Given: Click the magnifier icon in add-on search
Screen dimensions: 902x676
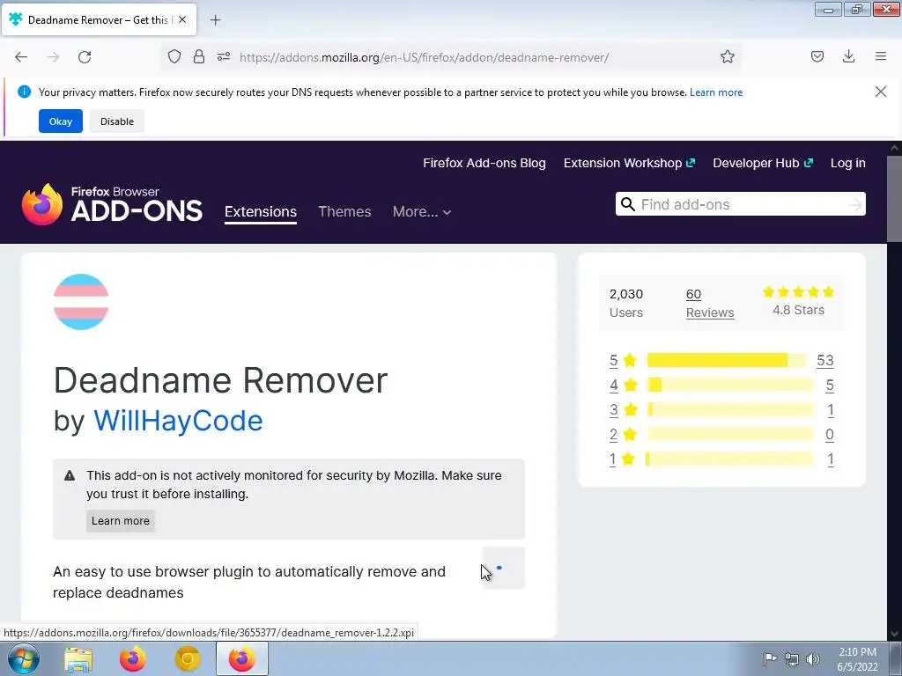Looking at the screenshot, I should 627,204.
